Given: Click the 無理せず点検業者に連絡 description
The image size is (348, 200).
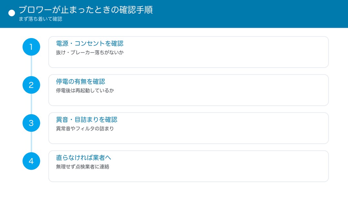Looking at the screenshot, I should coord(82,167).
